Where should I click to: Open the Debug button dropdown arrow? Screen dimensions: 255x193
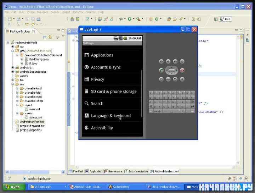pyautogui.click(x=125, y=19)
